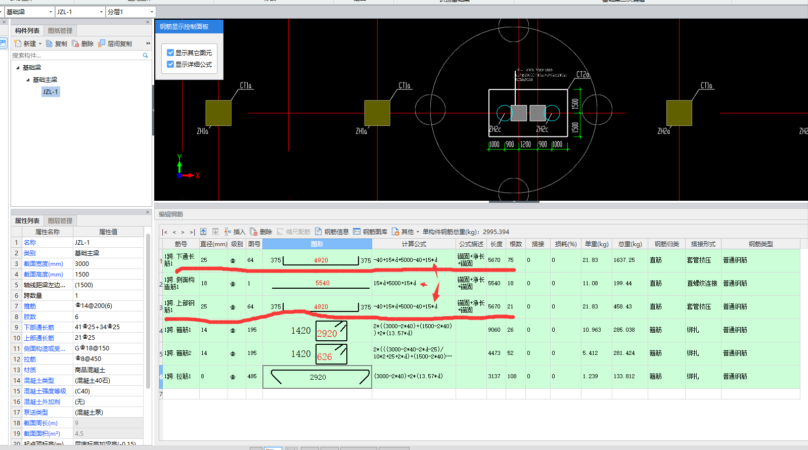Click the scale reinforcement (缩尺配筋) icon
Image resolution: width=808 pixels, height=450 pixels.
280,232
